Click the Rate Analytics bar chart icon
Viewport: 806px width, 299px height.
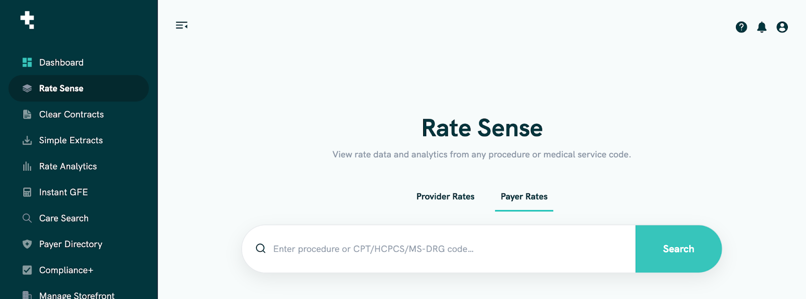coord(27,166)
